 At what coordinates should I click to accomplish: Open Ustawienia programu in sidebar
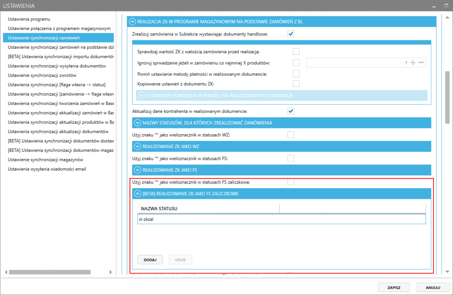29,19
